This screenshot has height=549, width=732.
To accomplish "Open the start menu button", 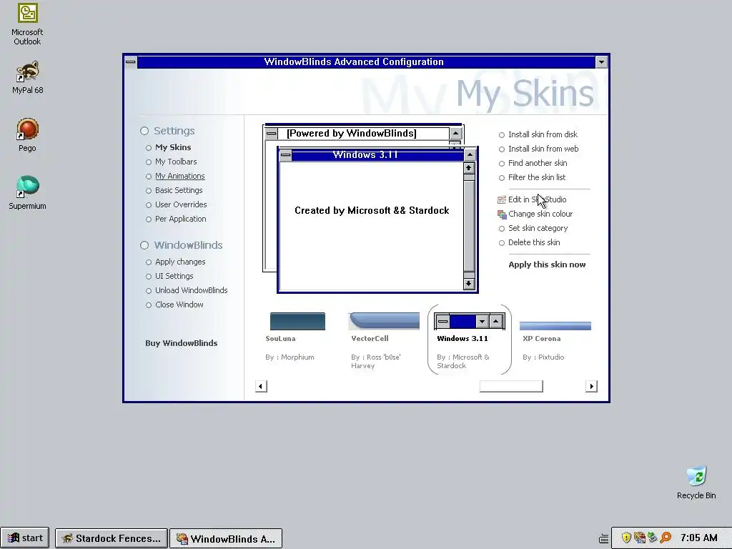I will click(25, 538).
